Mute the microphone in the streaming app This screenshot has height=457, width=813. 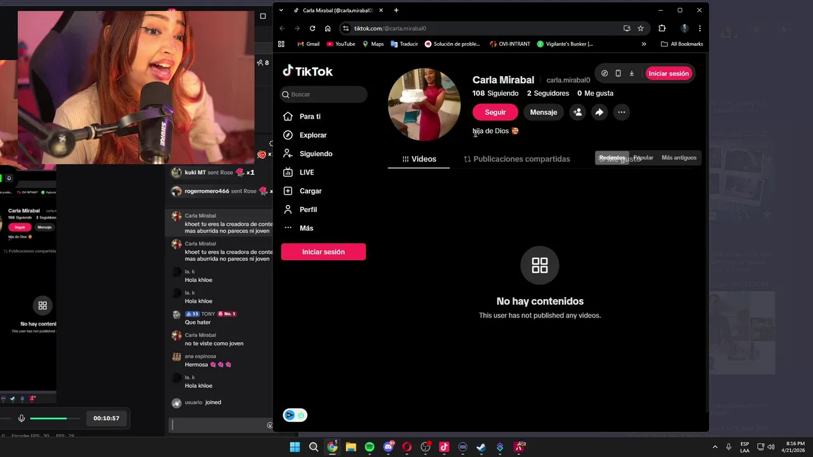pos(22,418)
